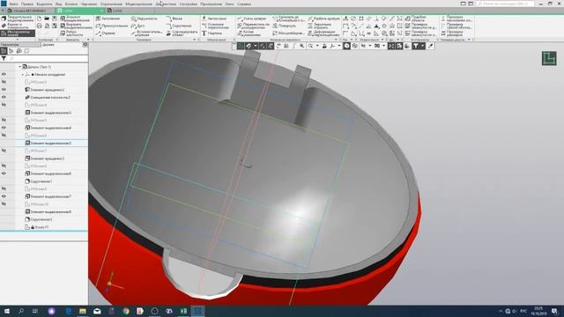This screenshot has height=317, width=564.
Task: Expand the Начало координат tree node
Action: pos(23,74)
